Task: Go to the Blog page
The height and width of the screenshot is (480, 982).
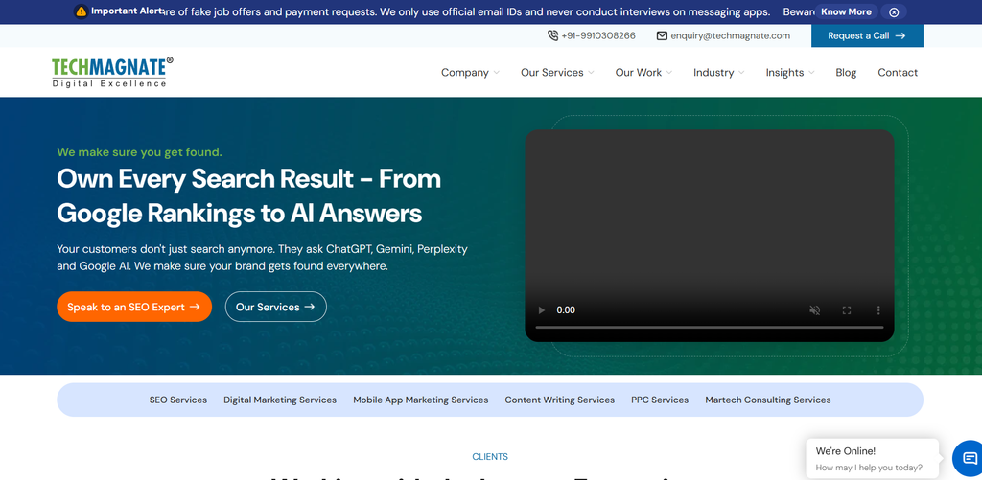Action: pos(846,73)
